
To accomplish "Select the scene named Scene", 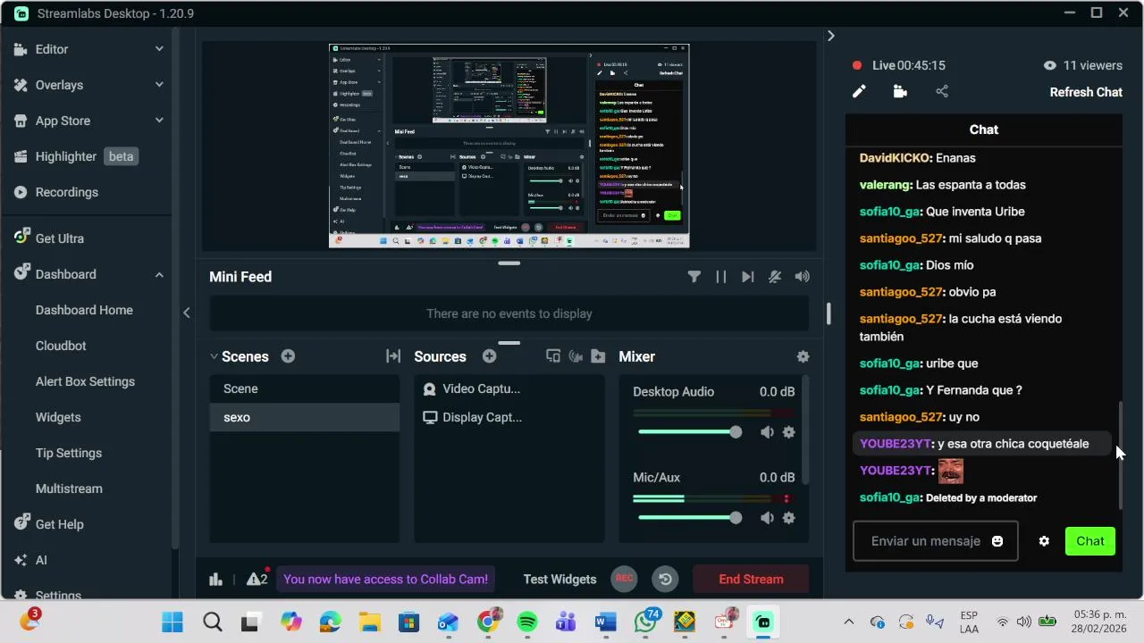I will coord(305,388).
